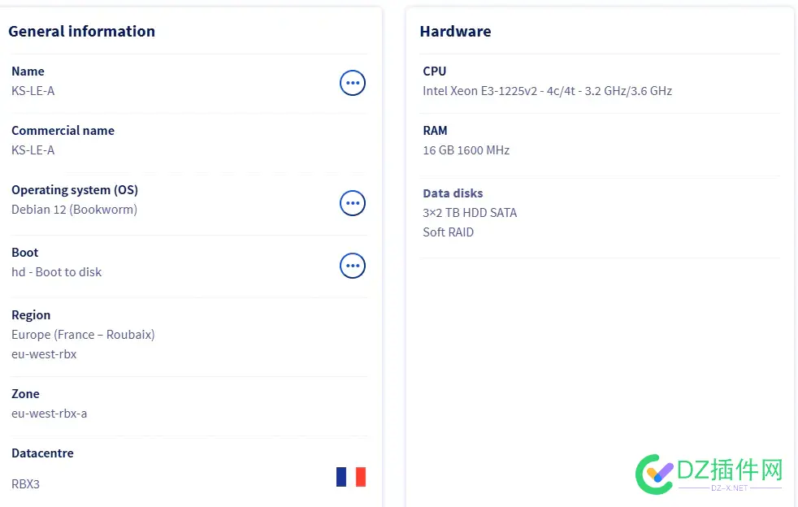The height and width of the screenshot is (507, 798).
Task: Click the General information heading
Action: tap(81, 32)
